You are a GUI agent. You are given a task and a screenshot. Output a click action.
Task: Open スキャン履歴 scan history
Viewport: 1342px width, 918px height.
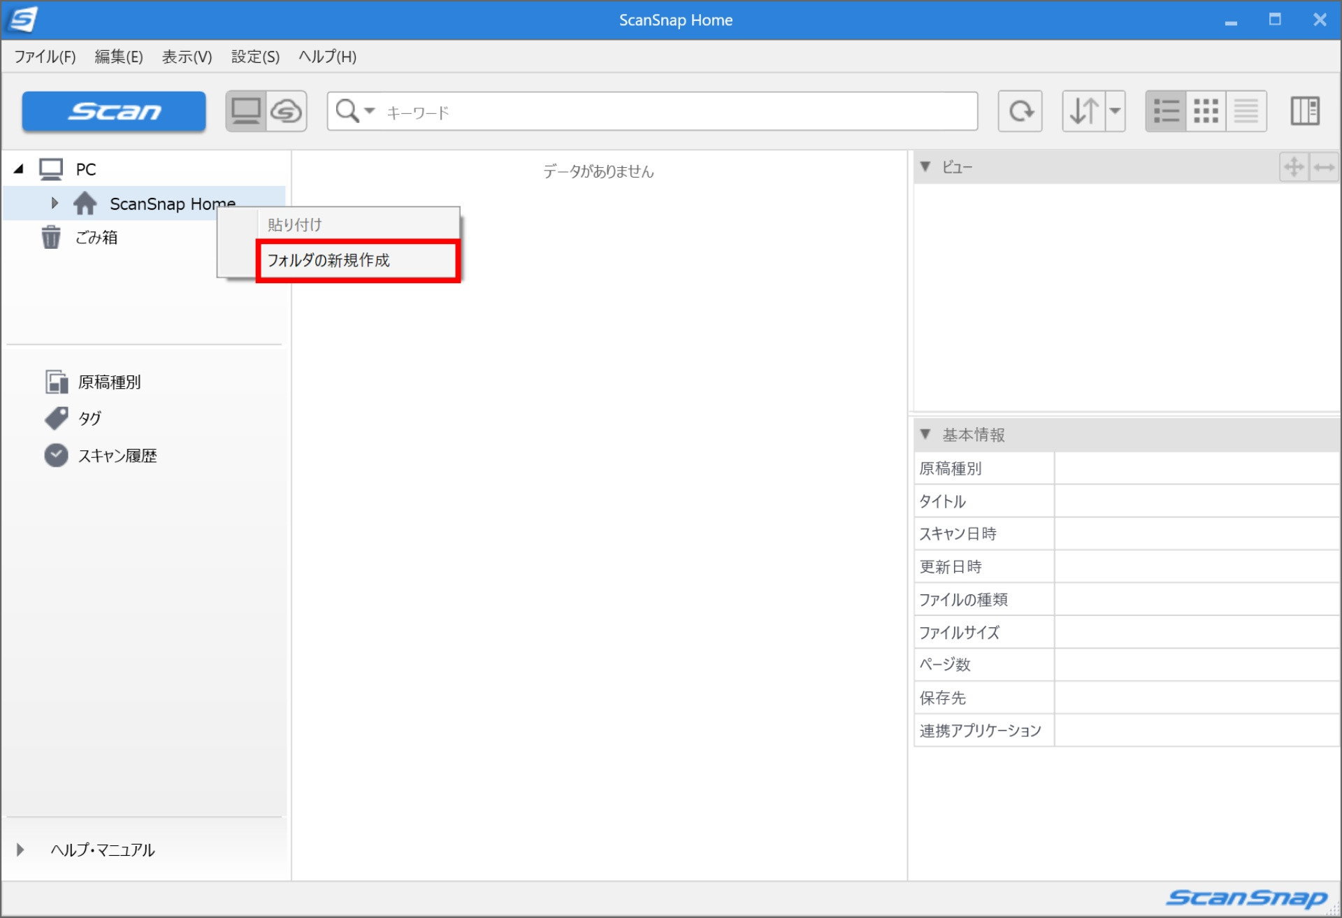(117, 456)
